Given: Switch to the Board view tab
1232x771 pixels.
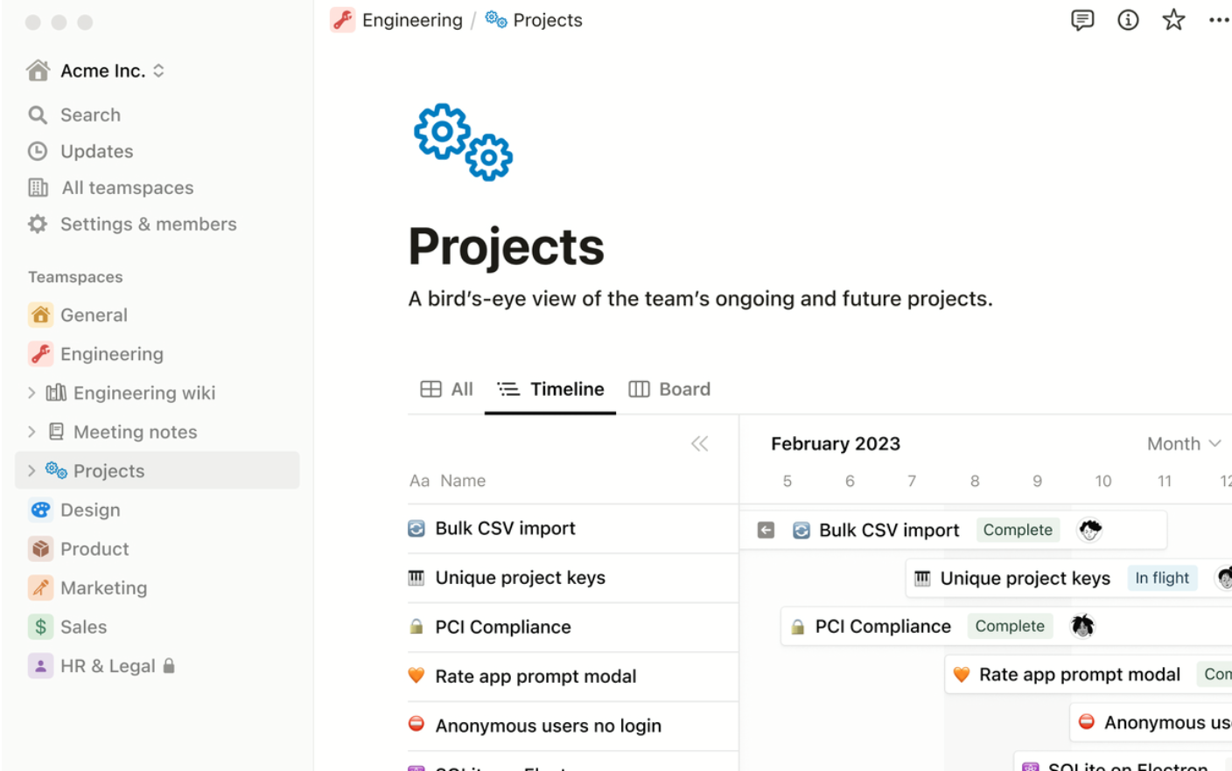Looking at the screenshot, I should (x=669, y=389).
